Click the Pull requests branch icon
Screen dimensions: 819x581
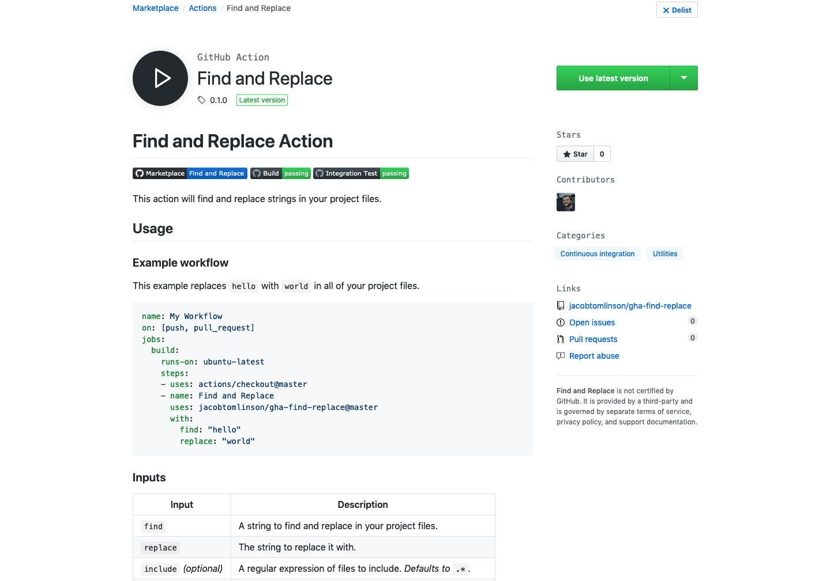[x=561, y=339]
